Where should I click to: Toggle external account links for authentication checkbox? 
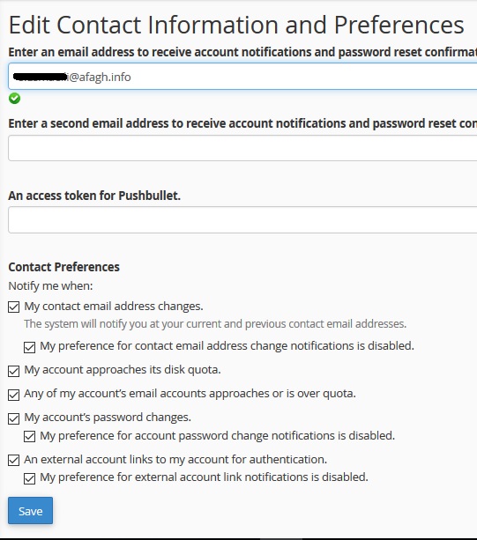point(14,461)
